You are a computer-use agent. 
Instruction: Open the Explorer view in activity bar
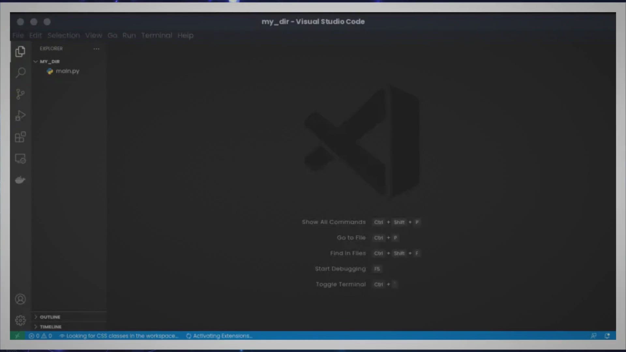(x=20, y=51)
